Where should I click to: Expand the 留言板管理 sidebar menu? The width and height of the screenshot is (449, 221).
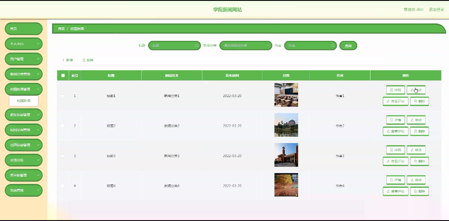point(23,175)
